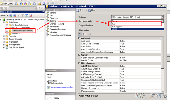Click the Analysis Services MDX Query icon

(x=22, y=4)
